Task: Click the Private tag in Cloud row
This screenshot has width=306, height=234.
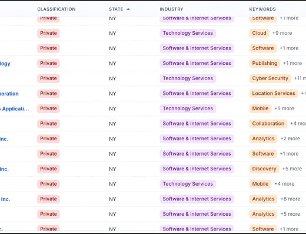Action: tap(48, 33)
